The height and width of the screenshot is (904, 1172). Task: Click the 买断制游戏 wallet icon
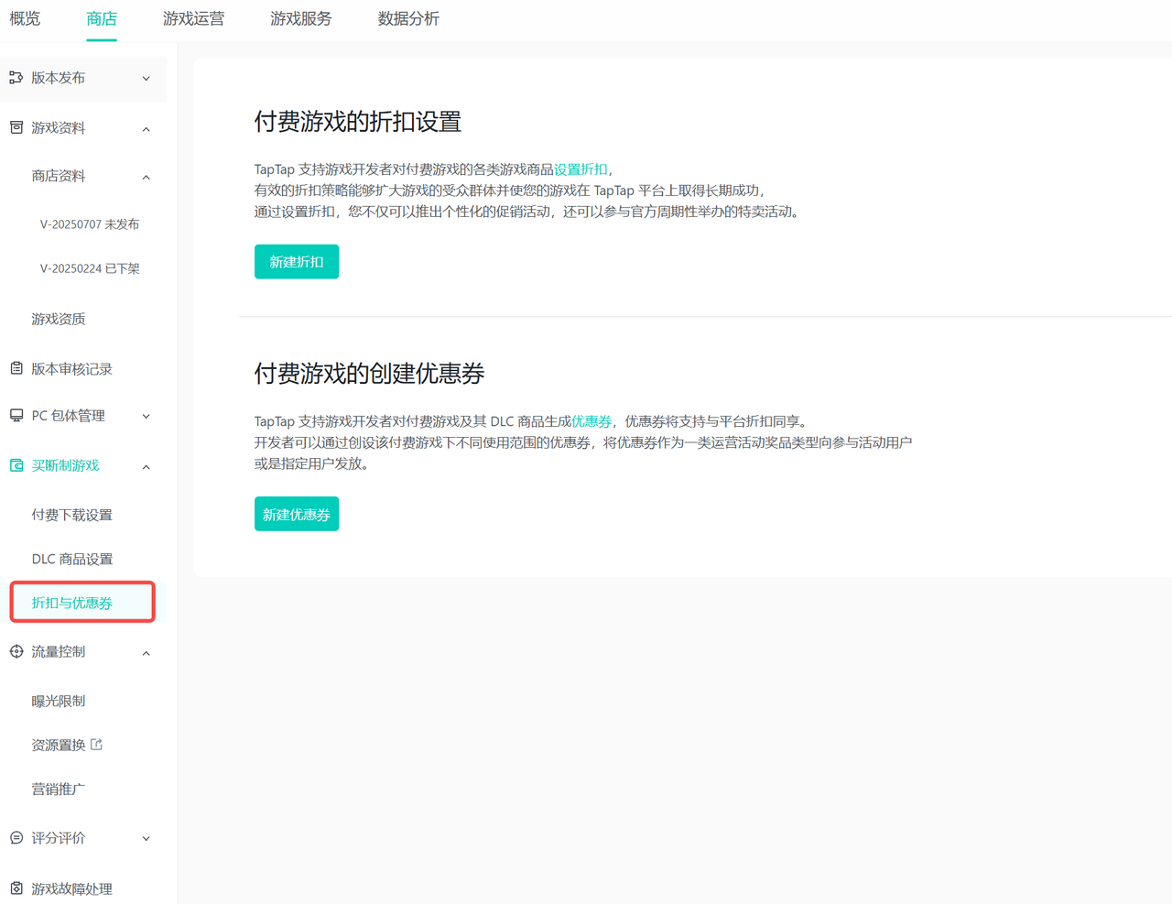coord(16,465)
